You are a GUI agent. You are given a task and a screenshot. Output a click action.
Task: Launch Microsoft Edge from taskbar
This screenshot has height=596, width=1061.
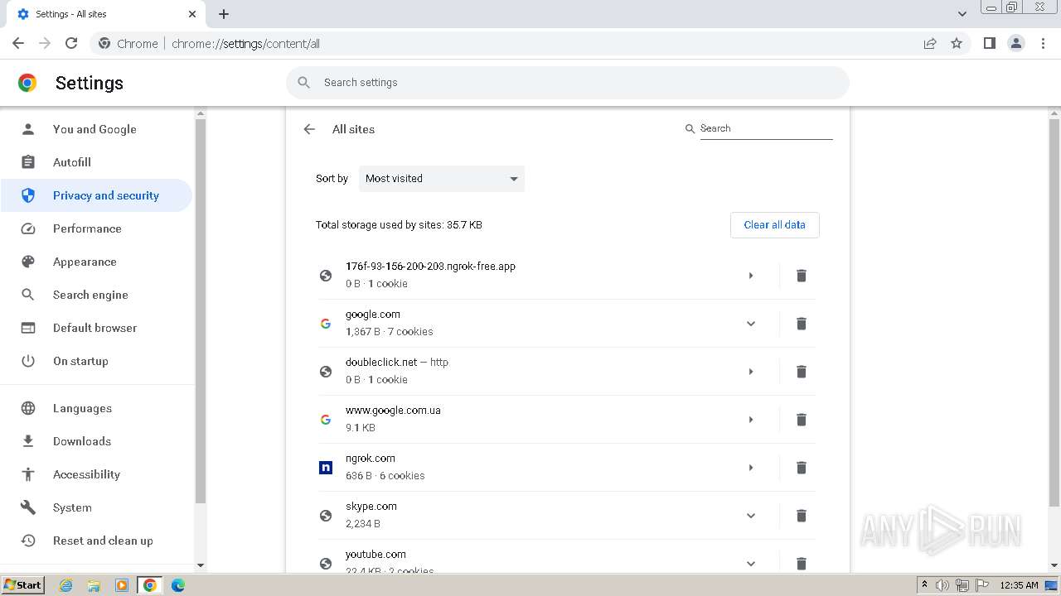point(178,585)
